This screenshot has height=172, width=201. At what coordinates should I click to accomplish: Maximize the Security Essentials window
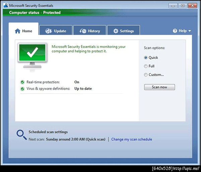pyautogui.click(x=183, y=6)
